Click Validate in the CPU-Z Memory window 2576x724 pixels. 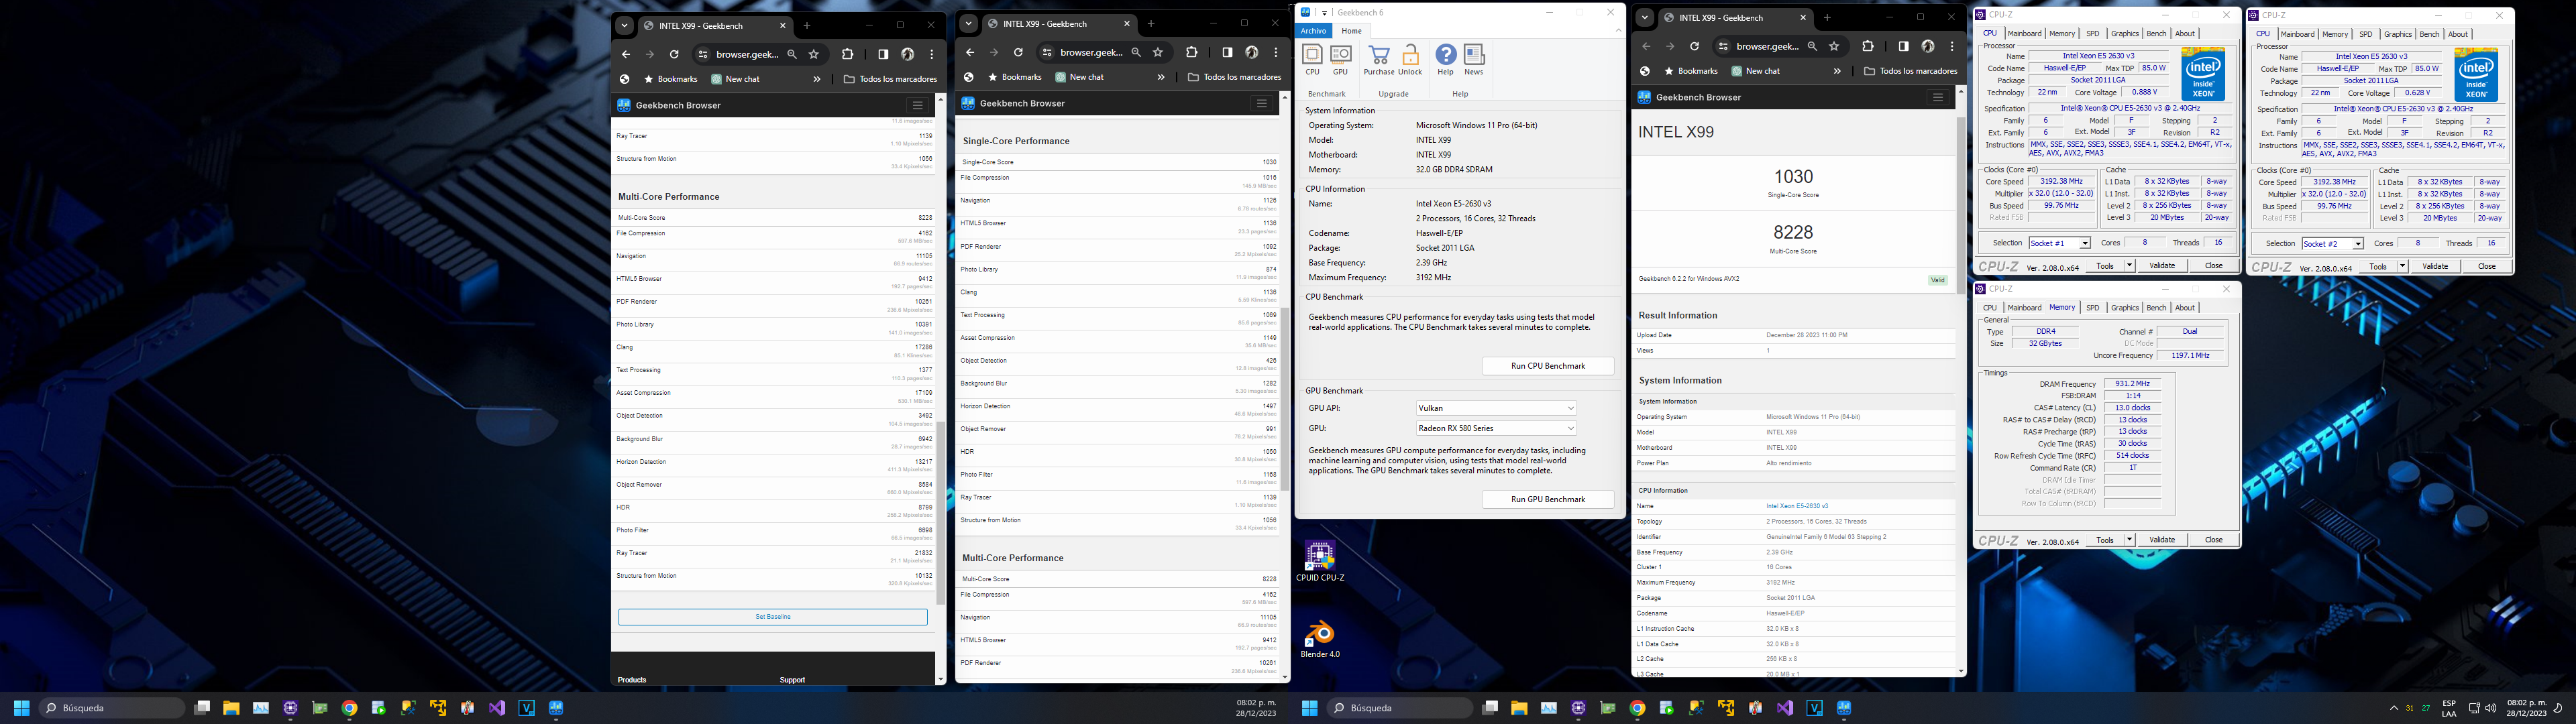click(2162, 540)
